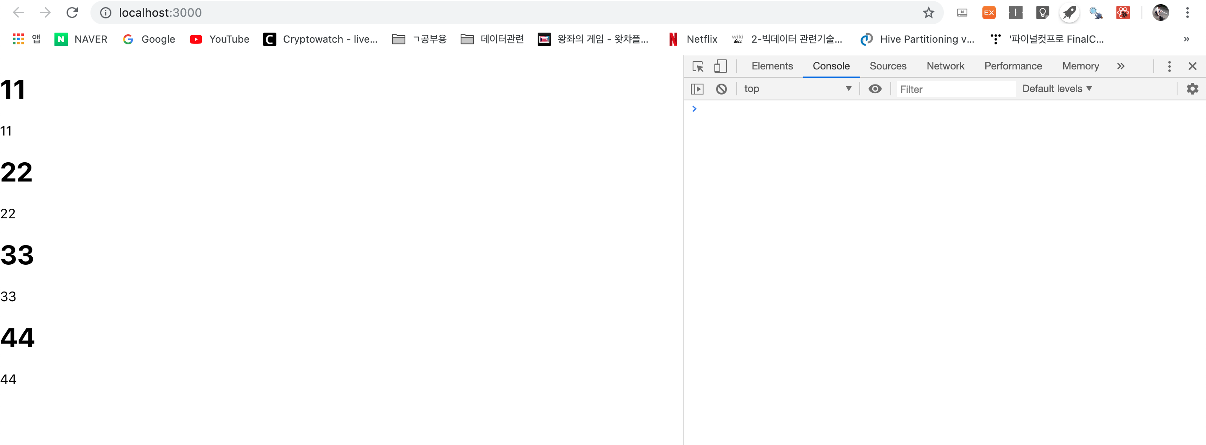
Task: Go forward to the next page
Action: tap(45, 13)
